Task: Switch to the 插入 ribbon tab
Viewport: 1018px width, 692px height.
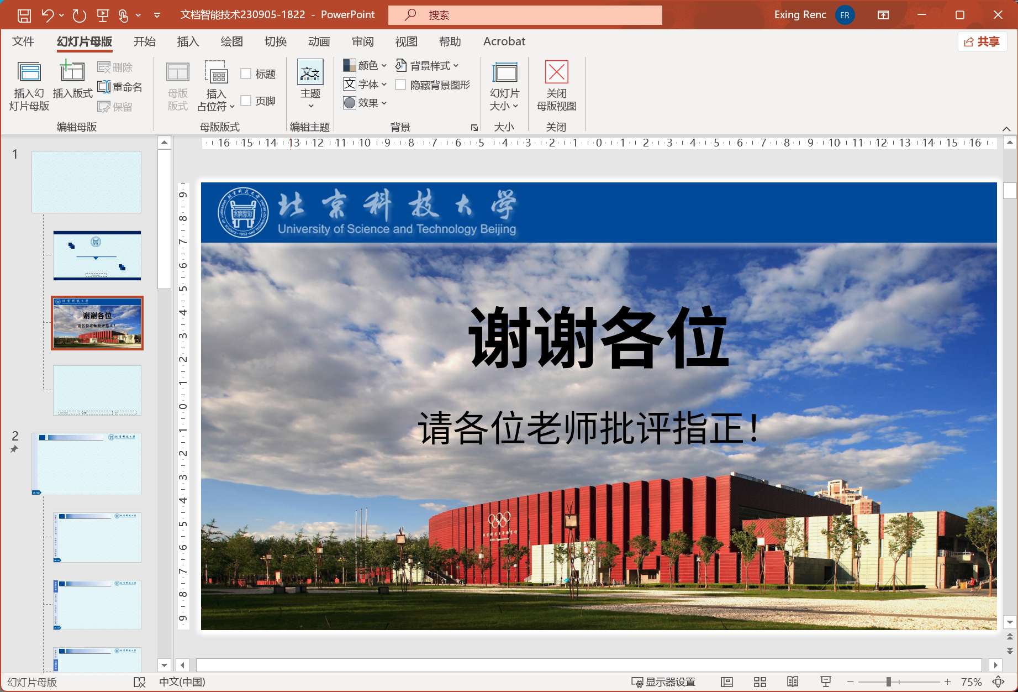Action: pos(187,41)
